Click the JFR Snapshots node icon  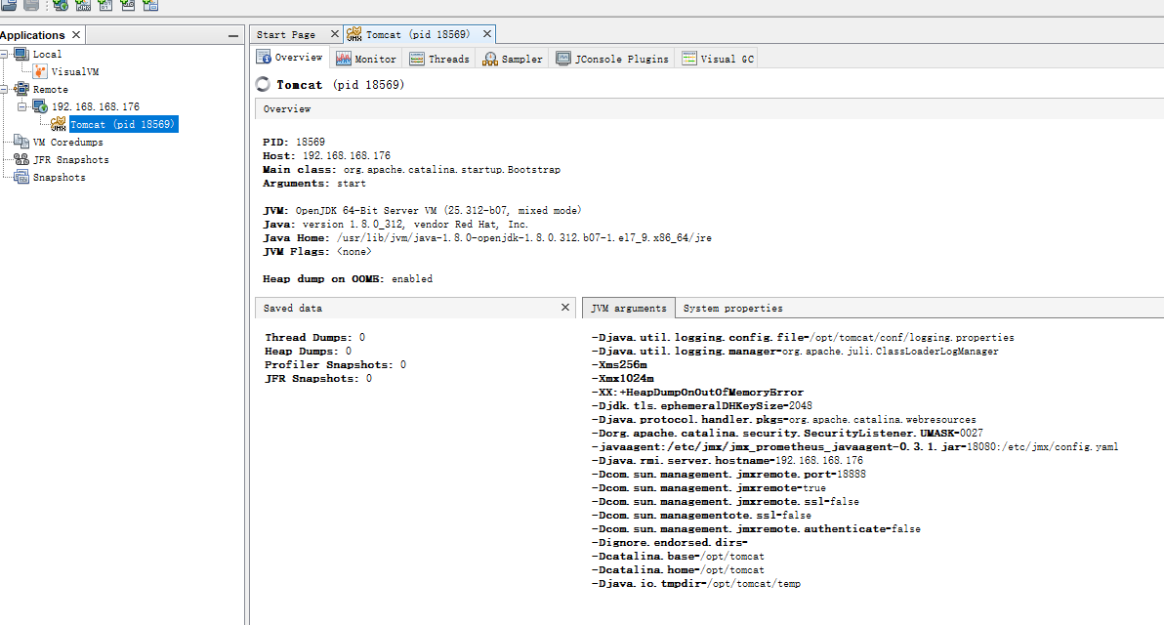pyautogui.click(x=21, y=159)
